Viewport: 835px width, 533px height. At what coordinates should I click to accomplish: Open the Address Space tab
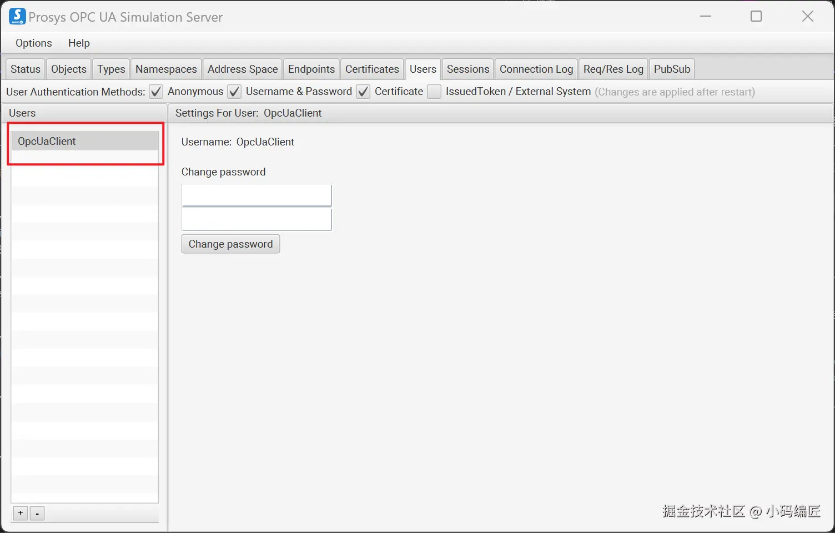pyautogui.click(x=243, y=69)
